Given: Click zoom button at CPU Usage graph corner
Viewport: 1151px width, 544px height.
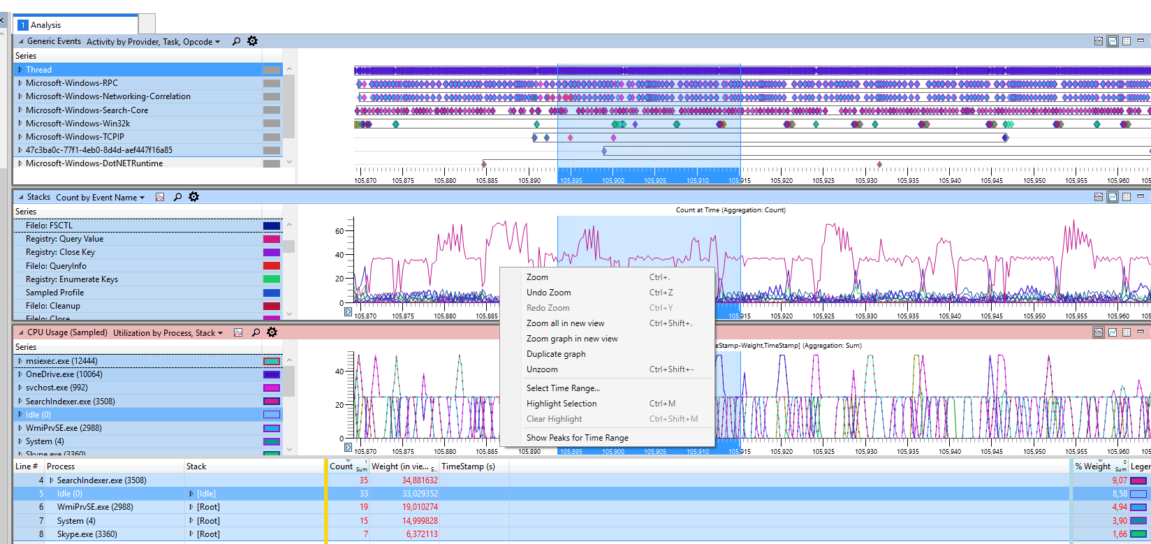Looking at the screenshot, I should click(x=348, y=448).
